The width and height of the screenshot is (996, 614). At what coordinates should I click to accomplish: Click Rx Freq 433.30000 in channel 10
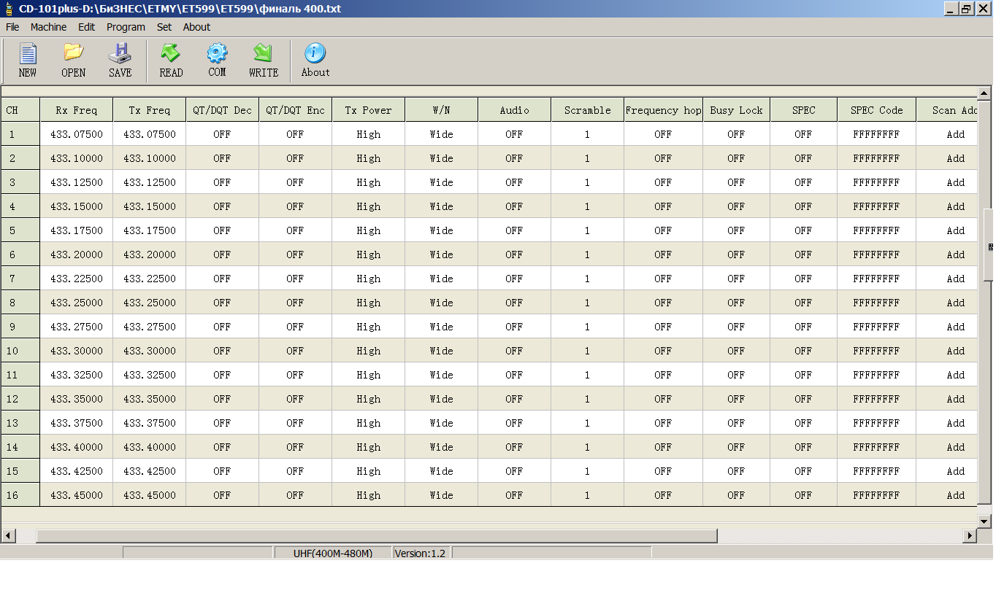pyautogui.click(x=77, y=351)
